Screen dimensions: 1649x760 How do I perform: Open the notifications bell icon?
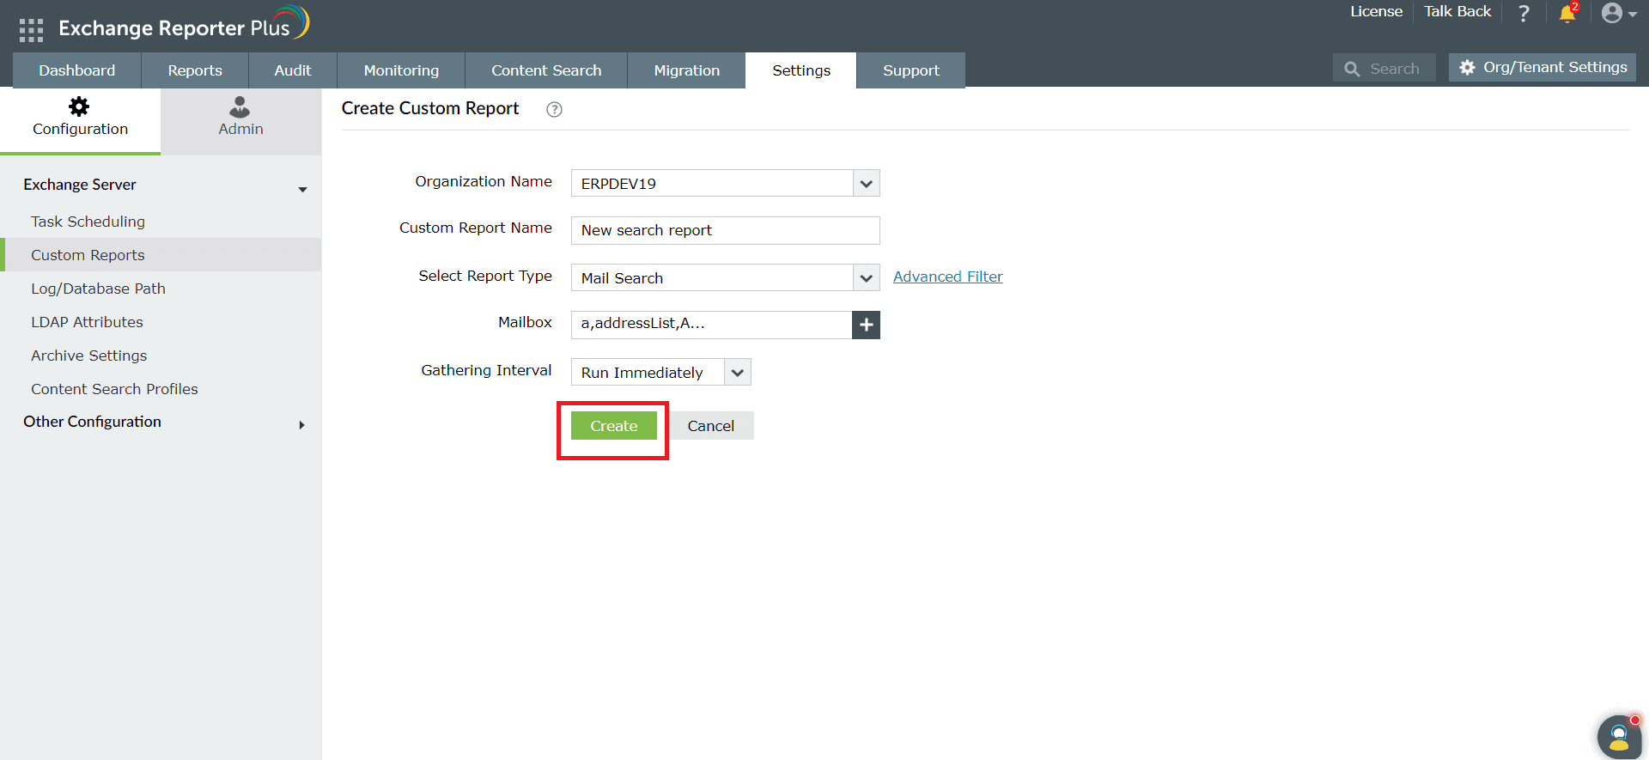1567,13
